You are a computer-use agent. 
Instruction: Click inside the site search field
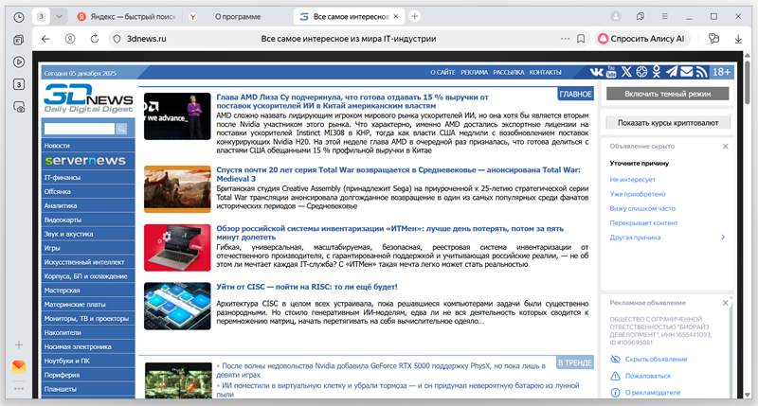coord(78,128)
